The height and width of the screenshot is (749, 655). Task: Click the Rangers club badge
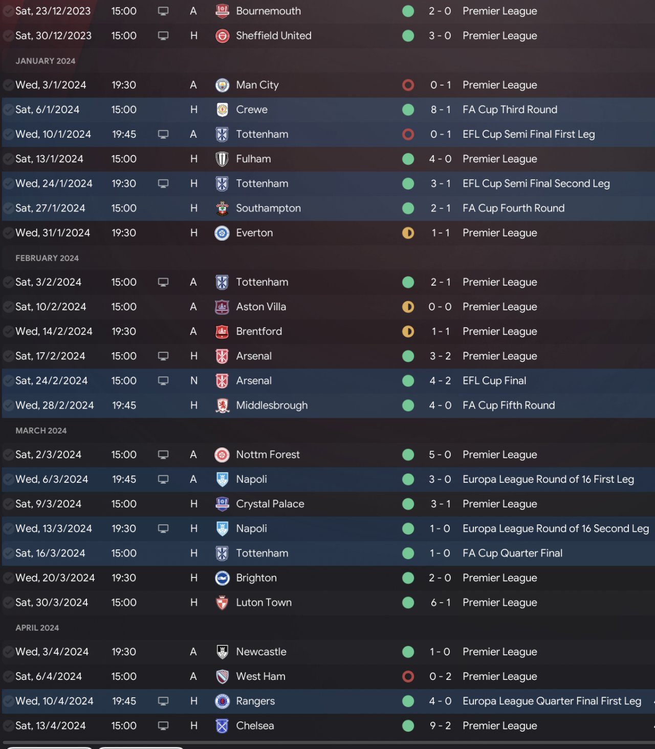pyautogui.click(x=222, y=701)
